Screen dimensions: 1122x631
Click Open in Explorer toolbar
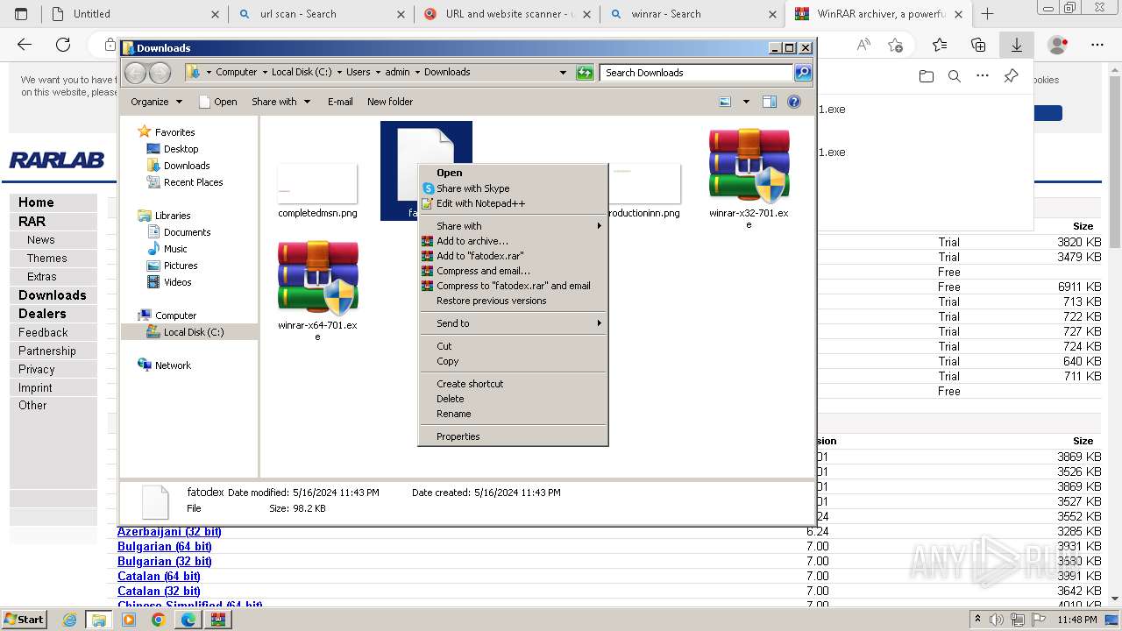(218, 102)
